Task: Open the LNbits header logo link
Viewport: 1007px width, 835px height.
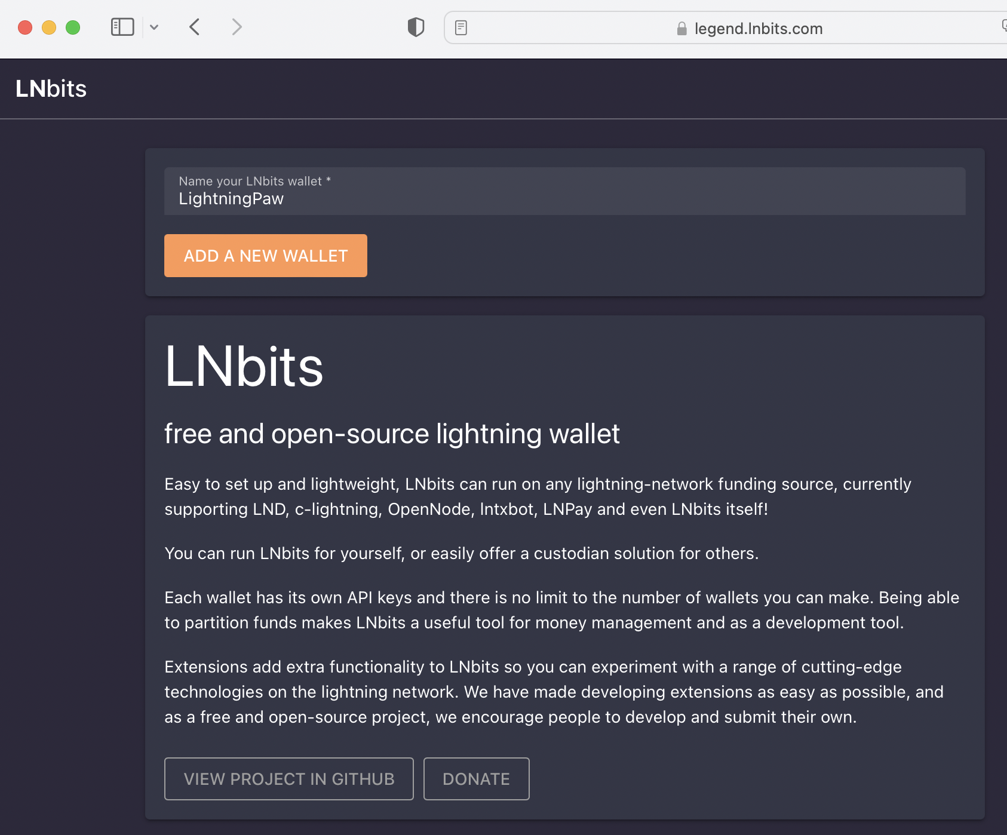Action: coord(51,88)
